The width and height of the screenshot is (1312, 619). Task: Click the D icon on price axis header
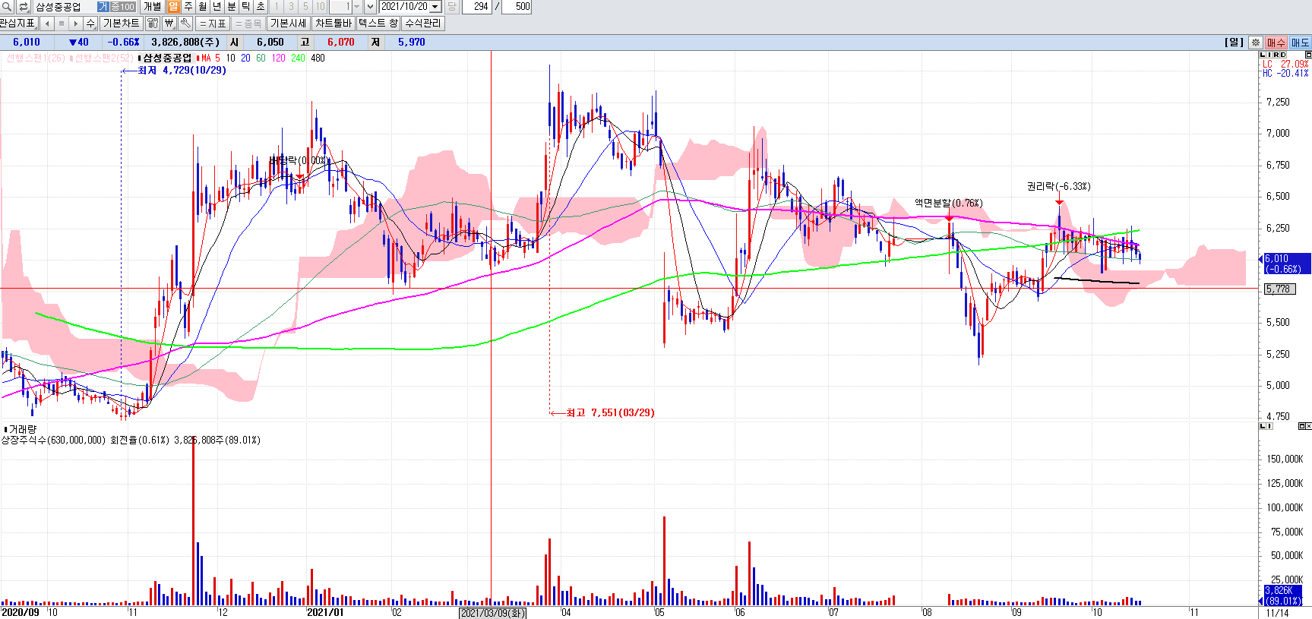click(x=1283, y=55)
